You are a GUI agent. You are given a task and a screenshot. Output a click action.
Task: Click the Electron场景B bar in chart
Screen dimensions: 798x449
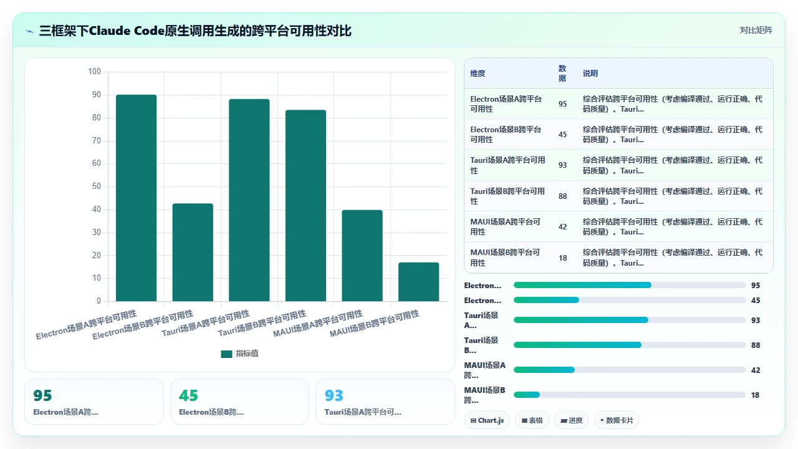193,253
